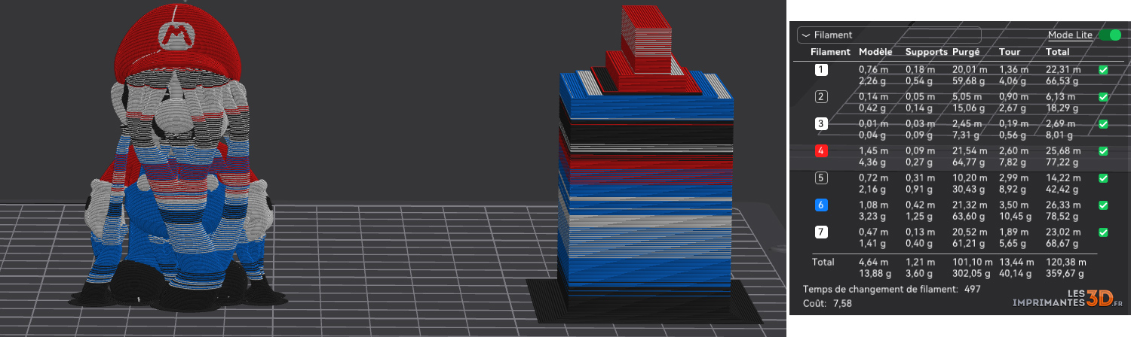Click the 14,22 m total value

(1064, 178)
